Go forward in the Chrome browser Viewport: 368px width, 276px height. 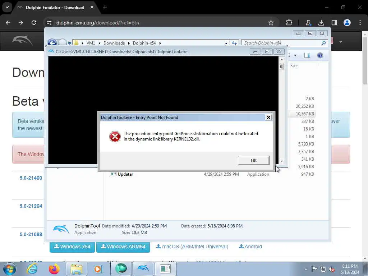(x=20, y=23)
